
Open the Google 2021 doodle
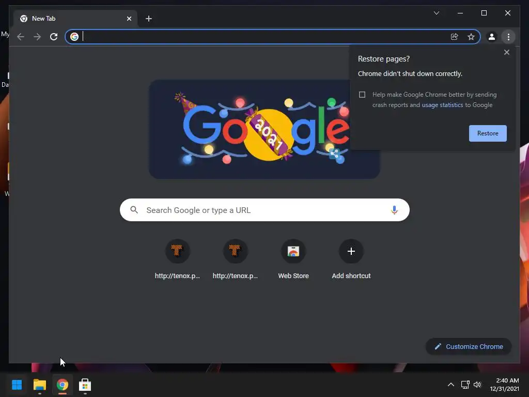click(x=264, y=129)
